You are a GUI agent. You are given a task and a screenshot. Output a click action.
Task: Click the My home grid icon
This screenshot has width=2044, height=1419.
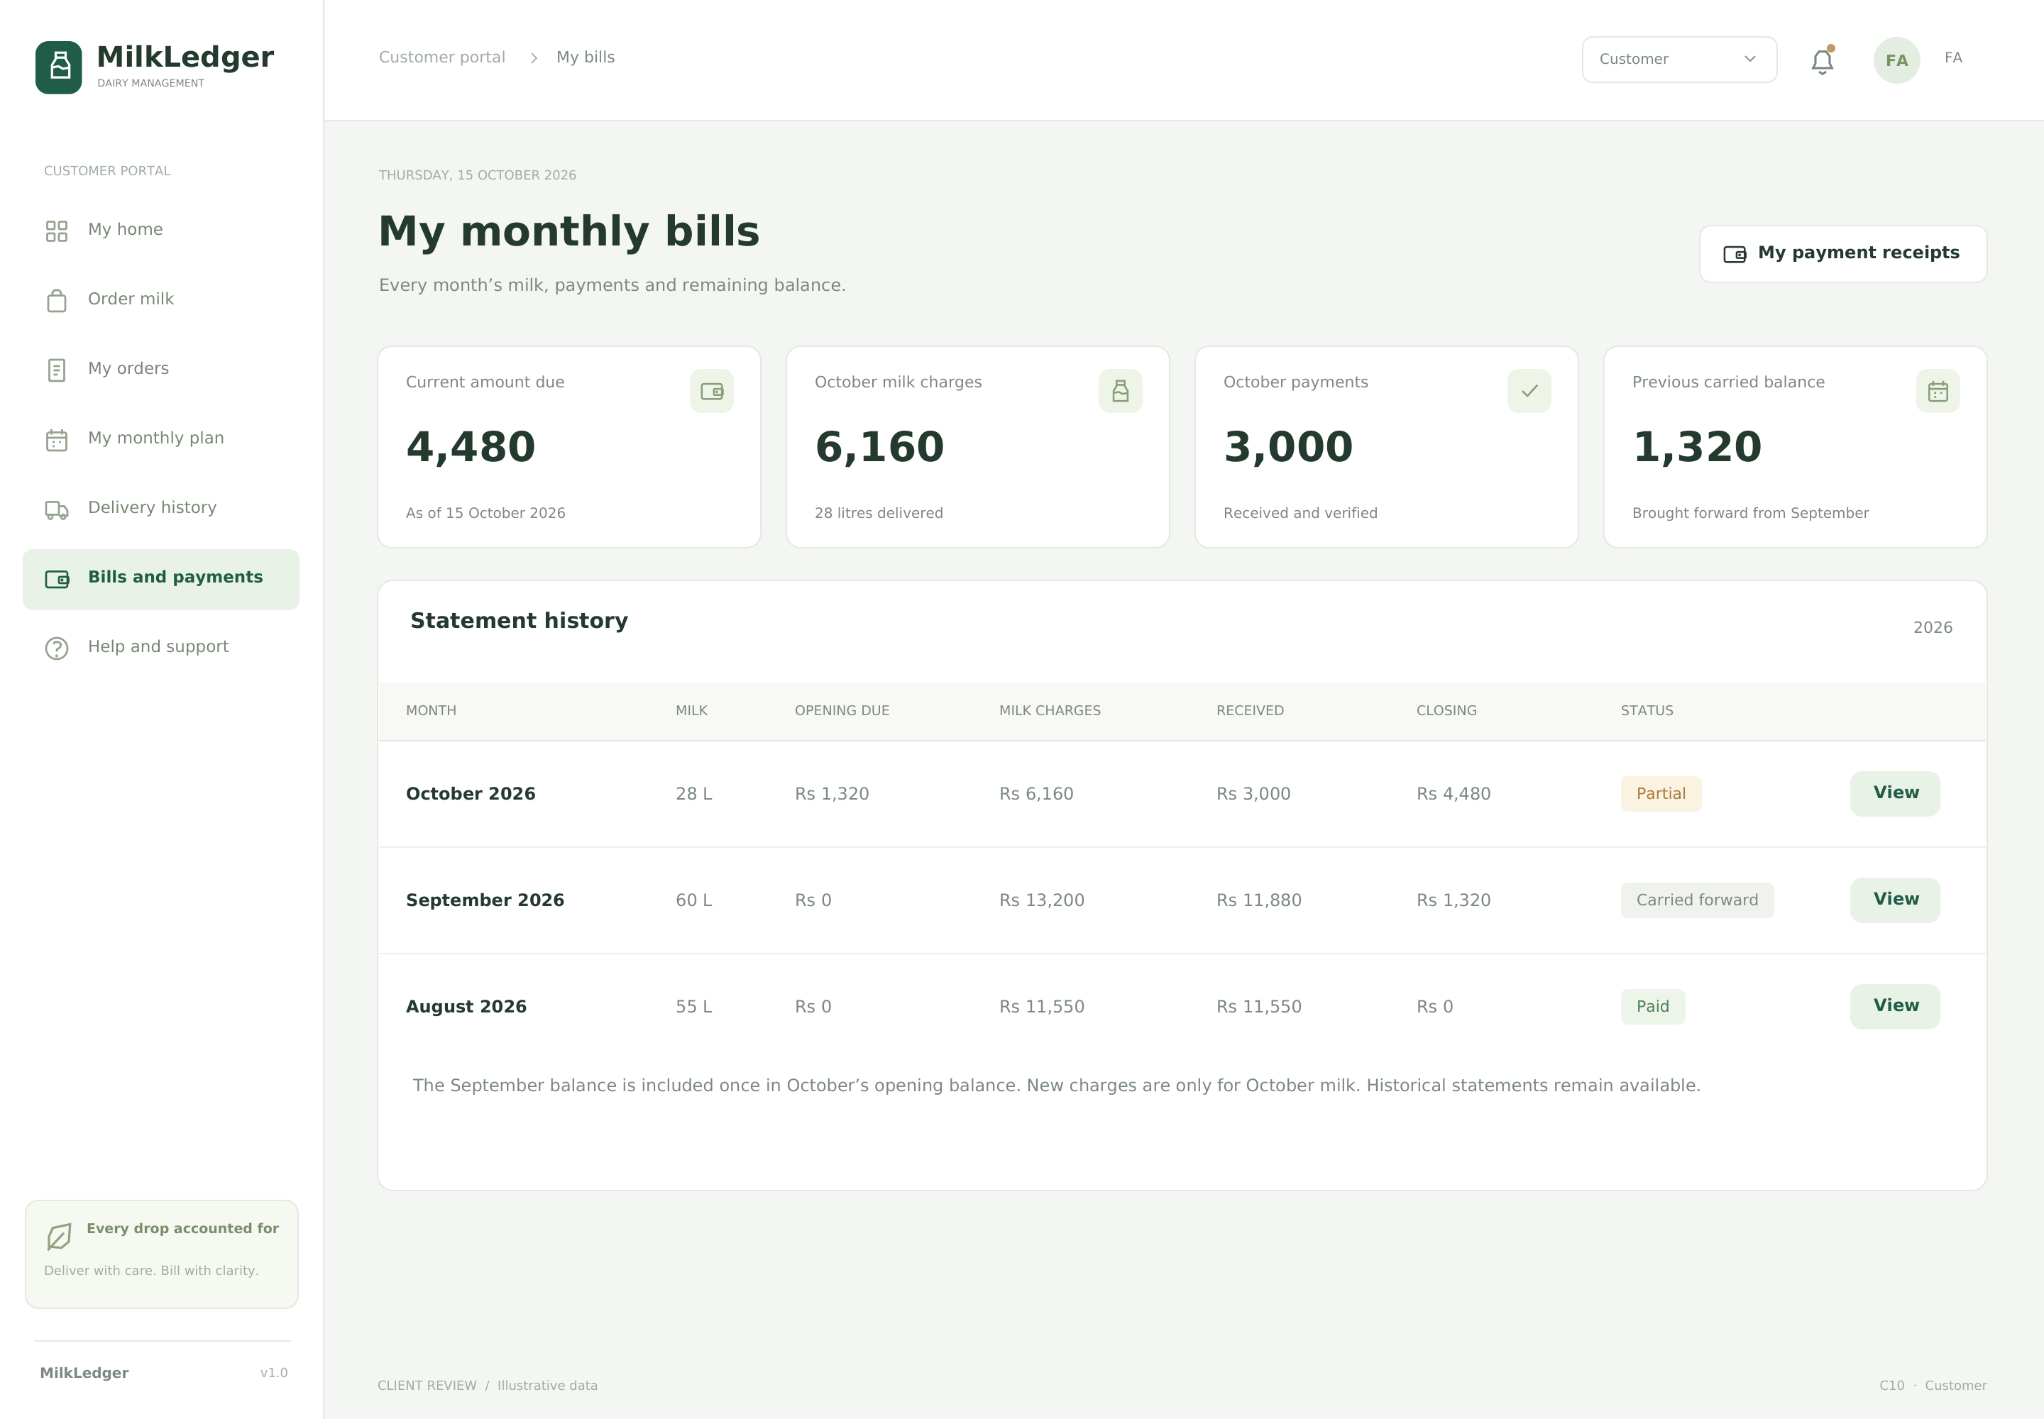(57, 231)
